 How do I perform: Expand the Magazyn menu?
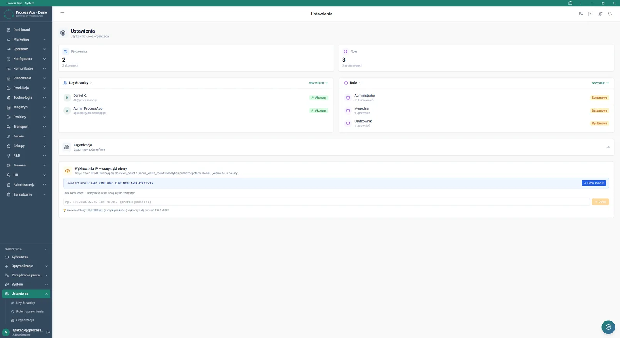click(x=26, y=107)
